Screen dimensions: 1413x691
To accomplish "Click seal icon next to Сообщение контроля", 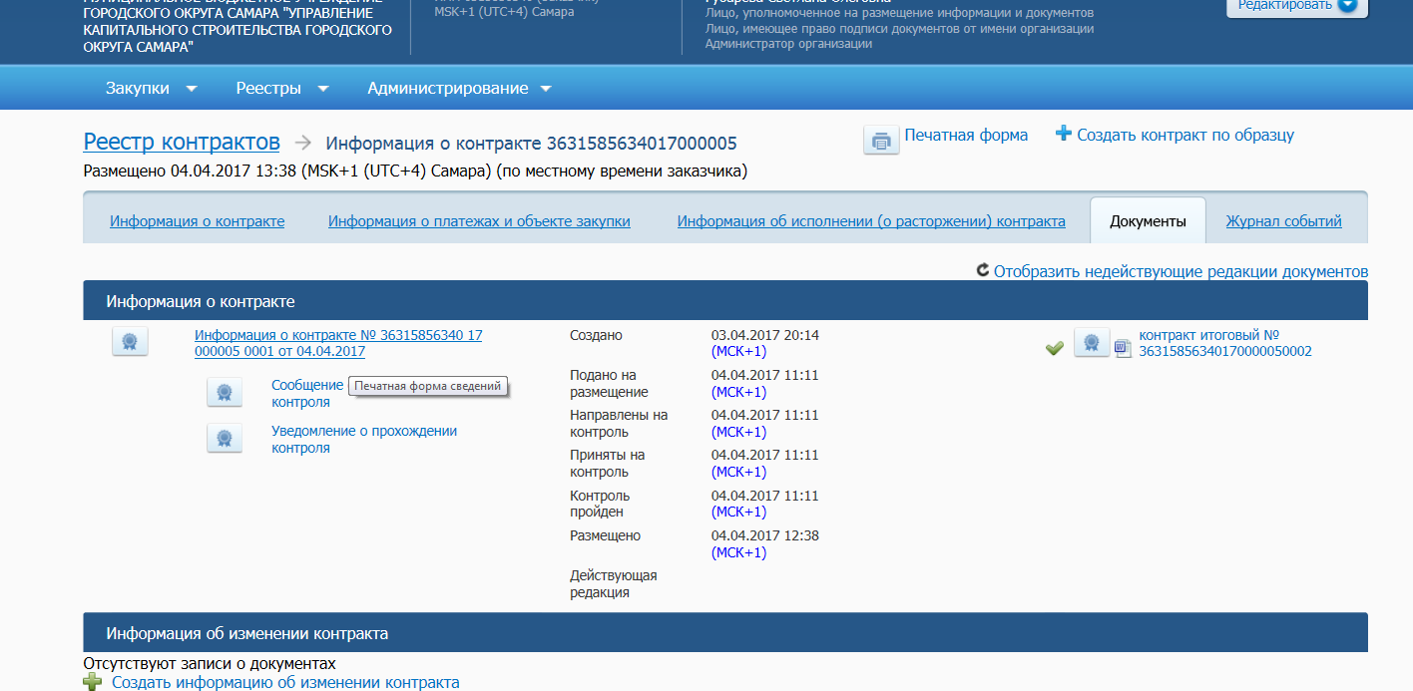I will [x=225, y=392].
